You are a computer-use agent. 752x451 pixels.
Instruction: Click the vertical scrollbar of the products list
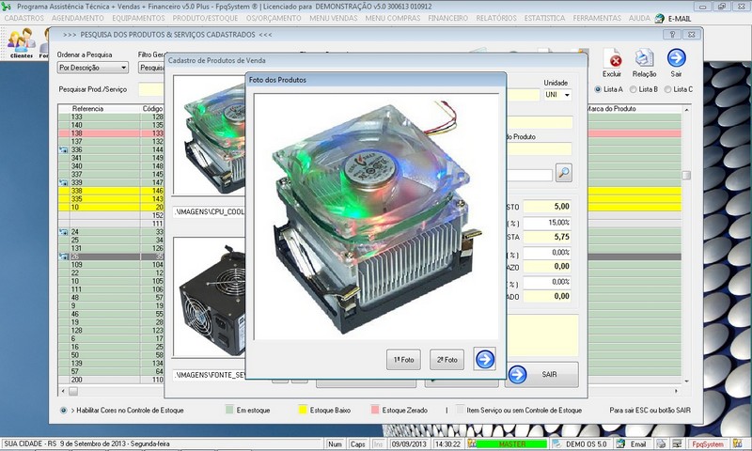click(x=687, y=244)
